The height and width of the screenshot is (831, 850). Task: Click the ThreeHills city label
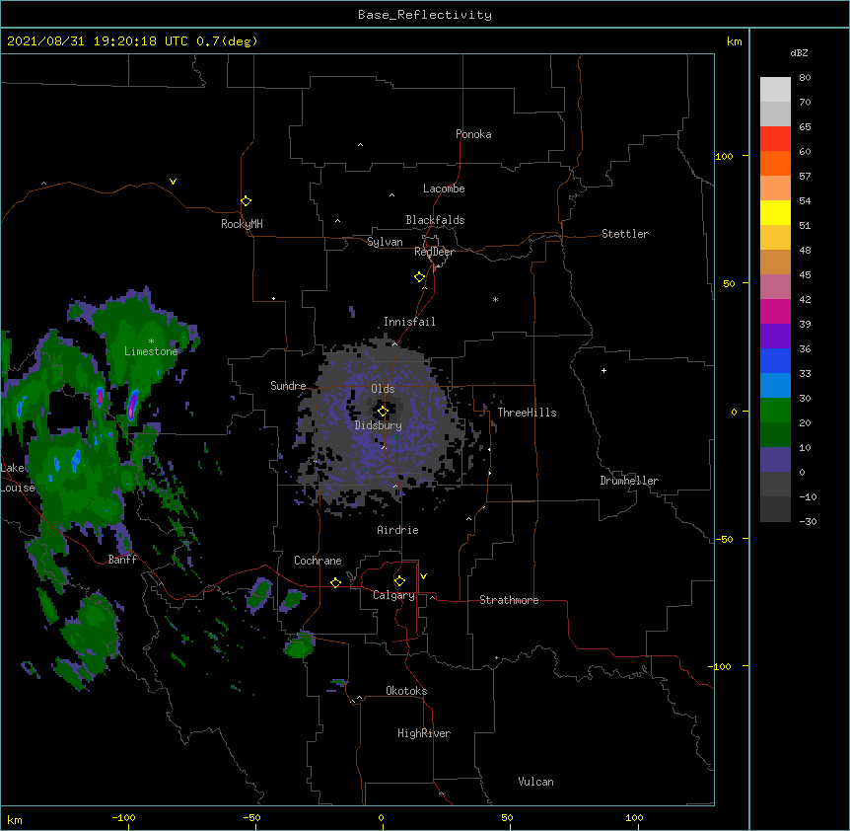click(x=527, y=413)
